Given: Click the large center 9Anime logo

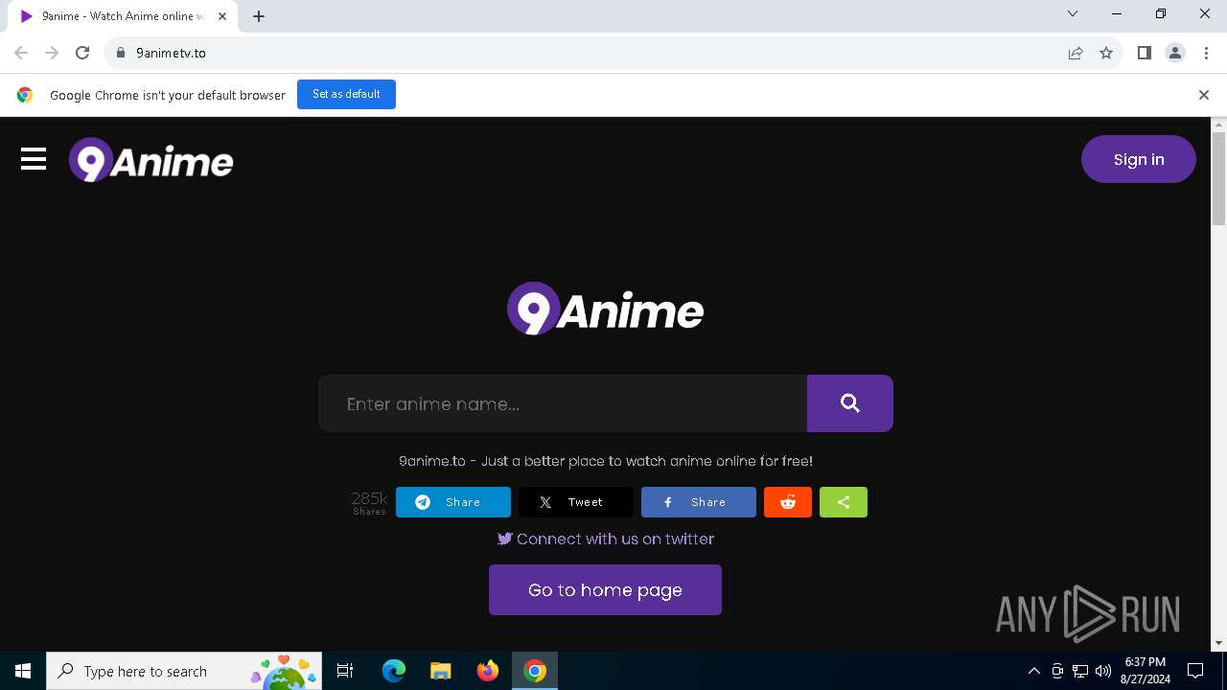Looking at the screenshot, I should (605, 309).
